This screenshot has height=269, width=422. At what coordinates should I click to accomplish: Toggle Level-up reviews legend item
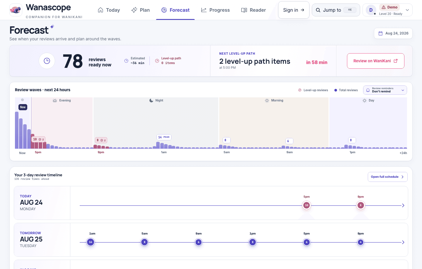point(313,90)
